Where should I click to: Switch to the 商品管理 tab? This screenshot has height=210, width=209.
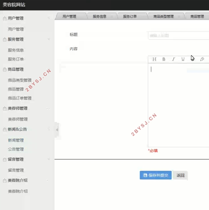[197, 16]
